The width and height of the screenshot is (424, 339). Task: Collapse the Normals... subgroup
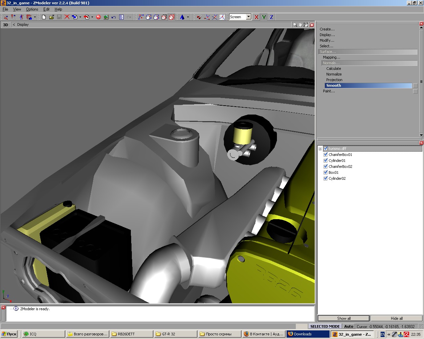369,63
